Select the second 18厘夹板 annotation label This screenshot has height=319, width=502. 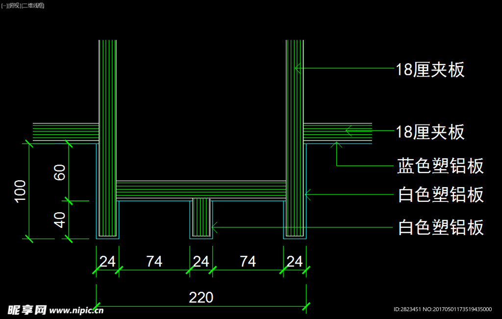430,132
